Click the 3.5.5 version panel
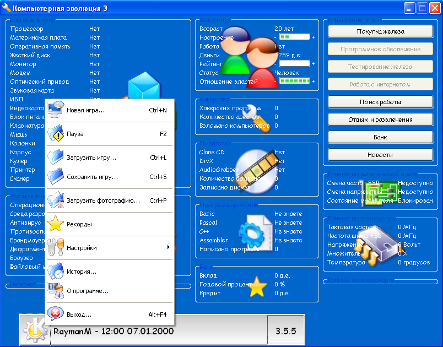The height and width of the screenshot is (347, 443). [285, 330]
